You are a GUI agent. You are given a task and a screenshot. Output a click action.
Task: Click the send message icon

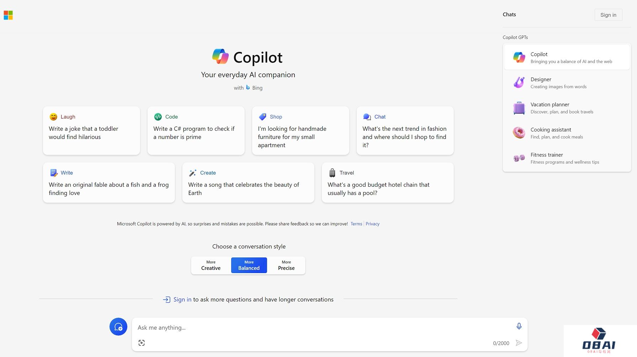(x=519, y=343)
